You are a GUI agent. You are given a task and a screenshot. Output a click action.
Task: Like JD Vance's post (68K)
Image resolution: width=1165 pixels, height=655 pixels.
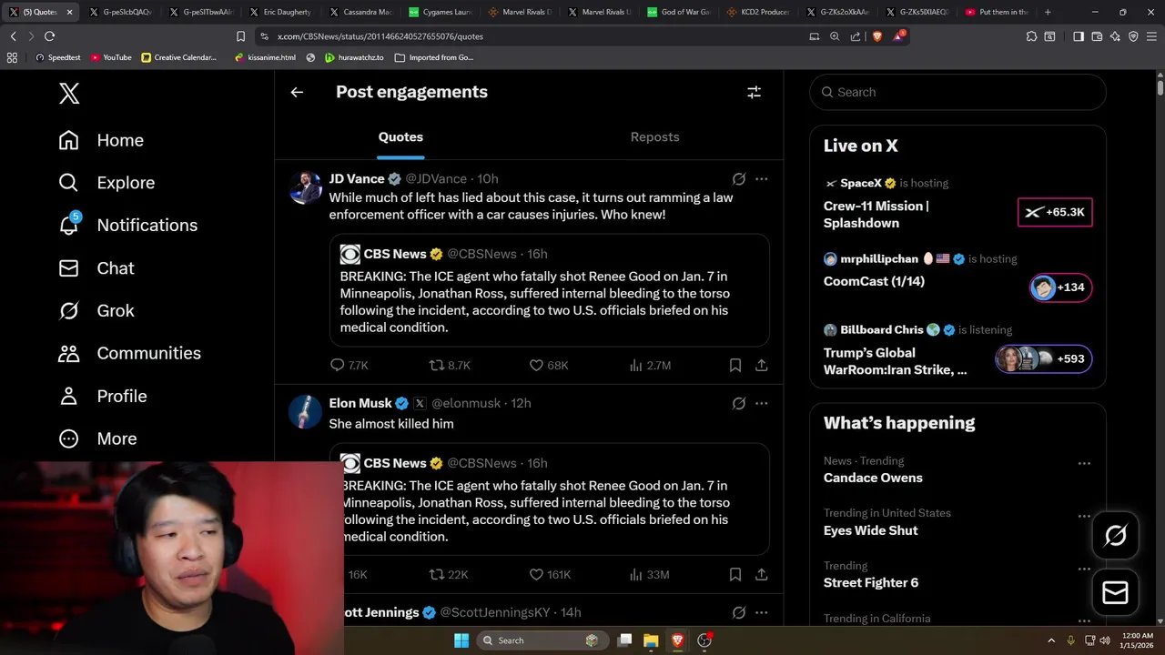pos(549,365)
